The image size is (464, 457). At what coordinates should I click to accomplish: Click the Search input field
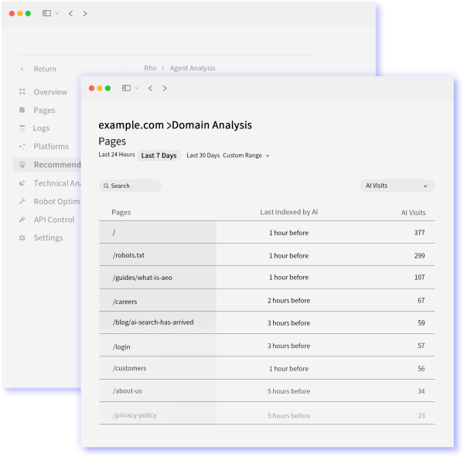131,186
